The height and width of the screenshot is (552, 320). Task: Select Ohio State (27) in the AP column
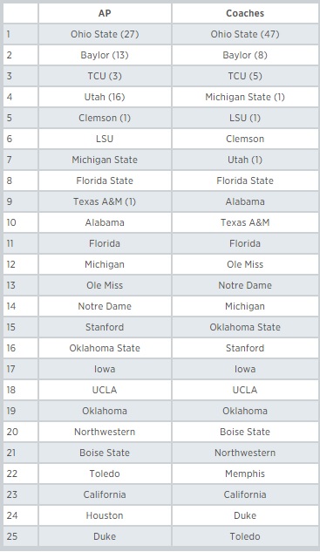pyautogui.click(x=105, y=34)
